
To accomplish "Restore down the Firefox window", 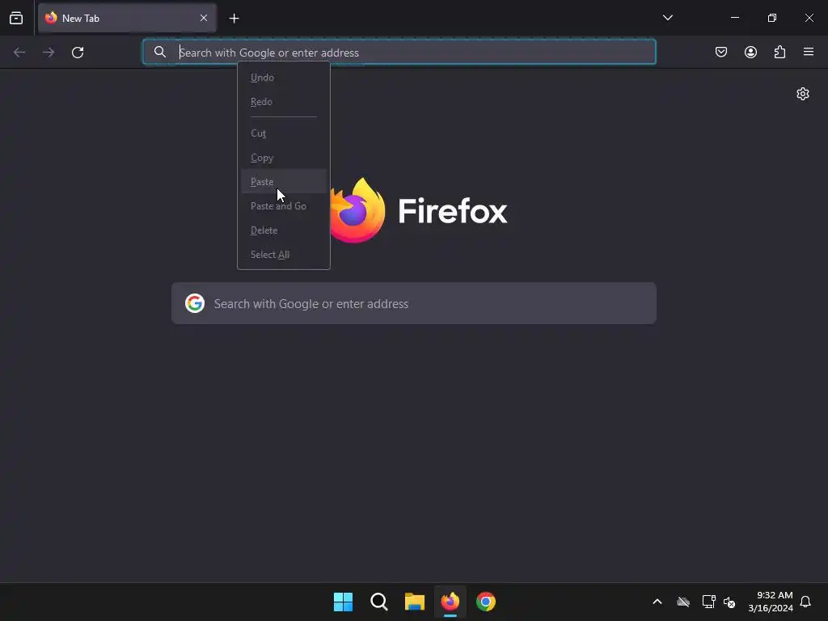I will coord(772,18).
